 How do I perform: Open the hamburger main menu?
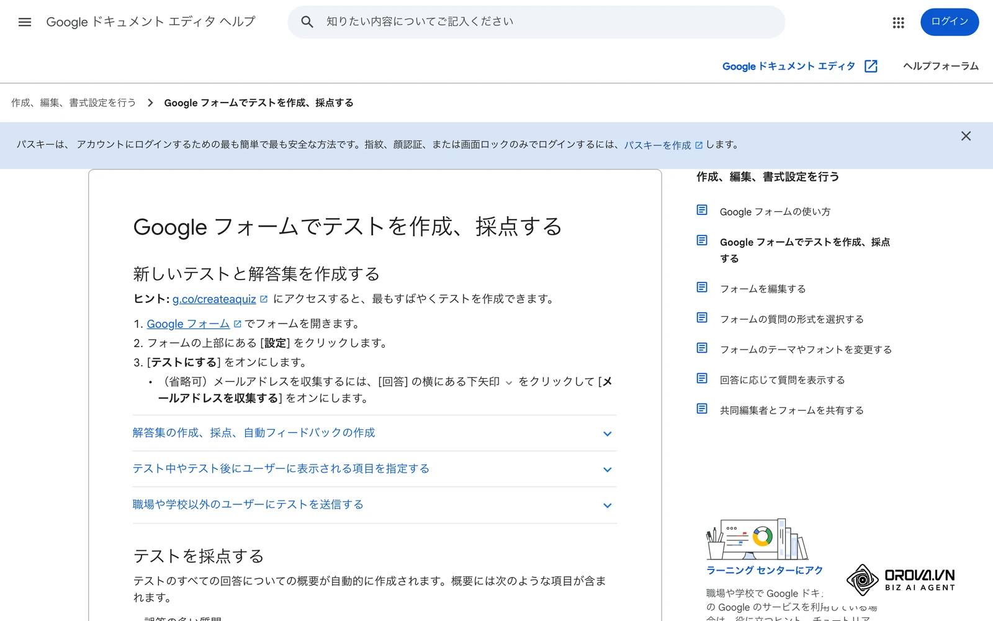(25, 22)
